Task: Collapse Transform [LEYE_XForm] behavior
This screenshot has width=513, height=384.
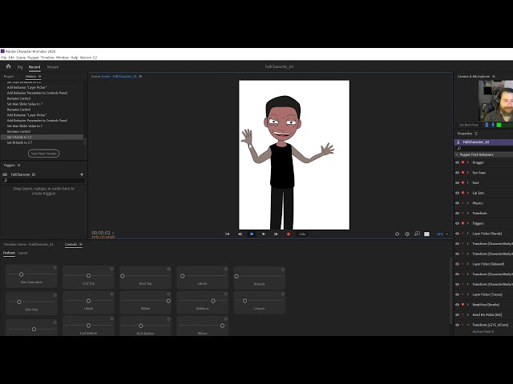Action: pyautogui.click(x=468, y=325)
